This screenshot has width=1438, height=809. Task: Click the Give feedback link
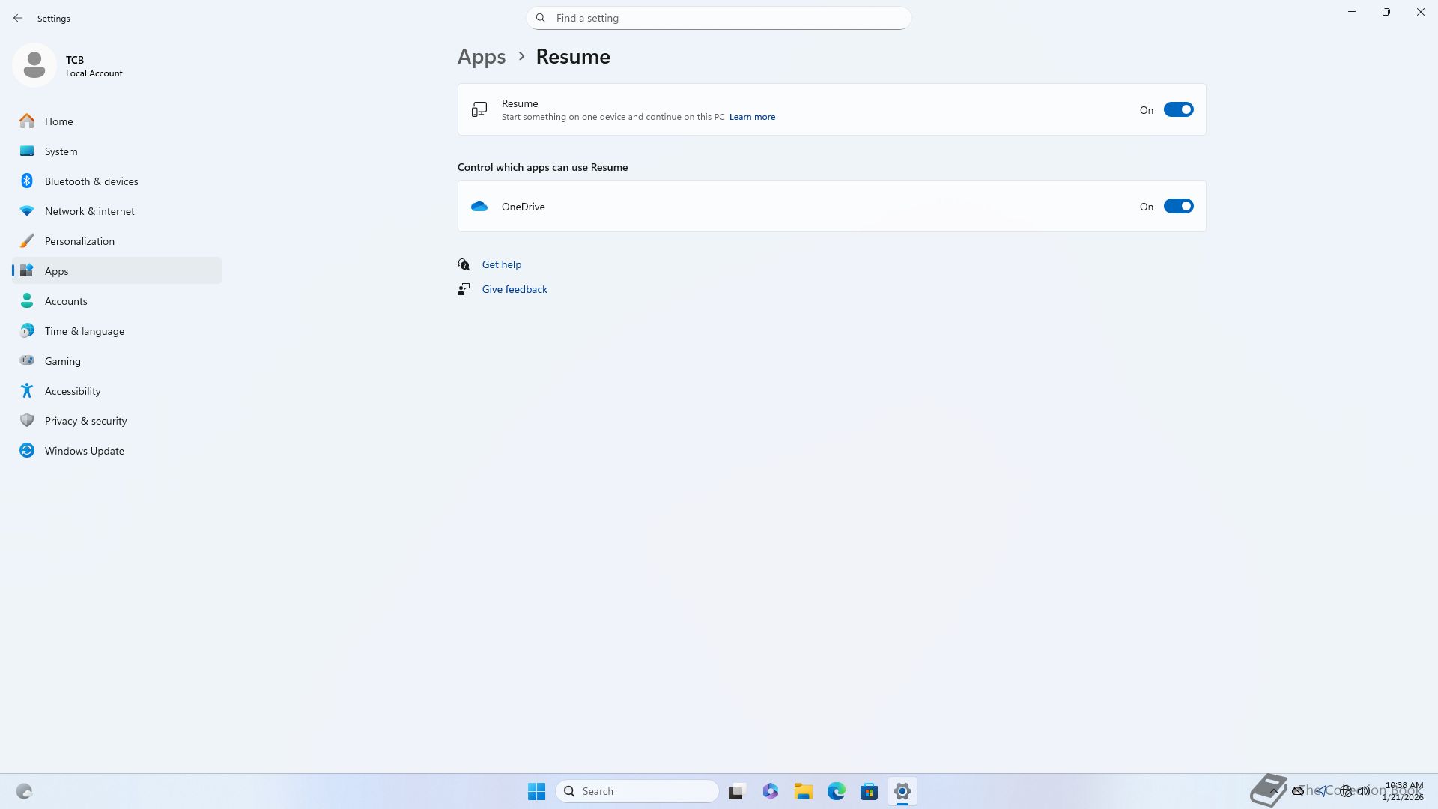pos(514,289)
